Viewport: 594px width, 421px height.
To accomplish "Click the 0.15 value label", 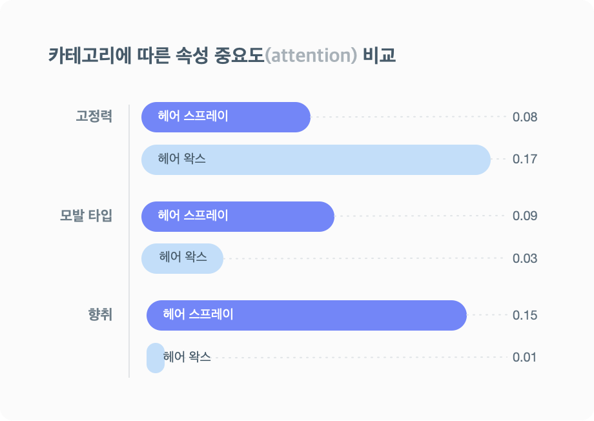I will 525,315.
